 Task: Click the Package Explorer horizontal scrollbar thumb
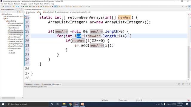click(8, 98)
